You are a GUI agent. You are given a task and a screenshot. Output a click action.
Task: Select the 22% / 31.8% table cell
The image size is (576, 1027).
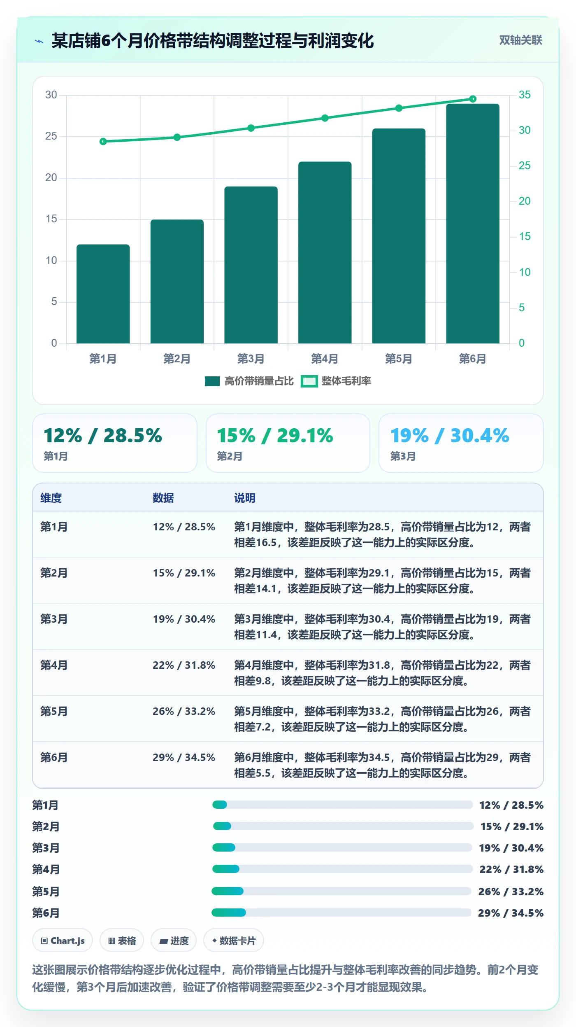184,665
